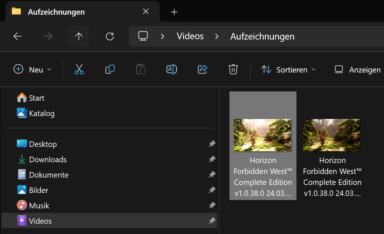384x234 pixels.
Task: Go up one folder level
Action: pos(79,36)
